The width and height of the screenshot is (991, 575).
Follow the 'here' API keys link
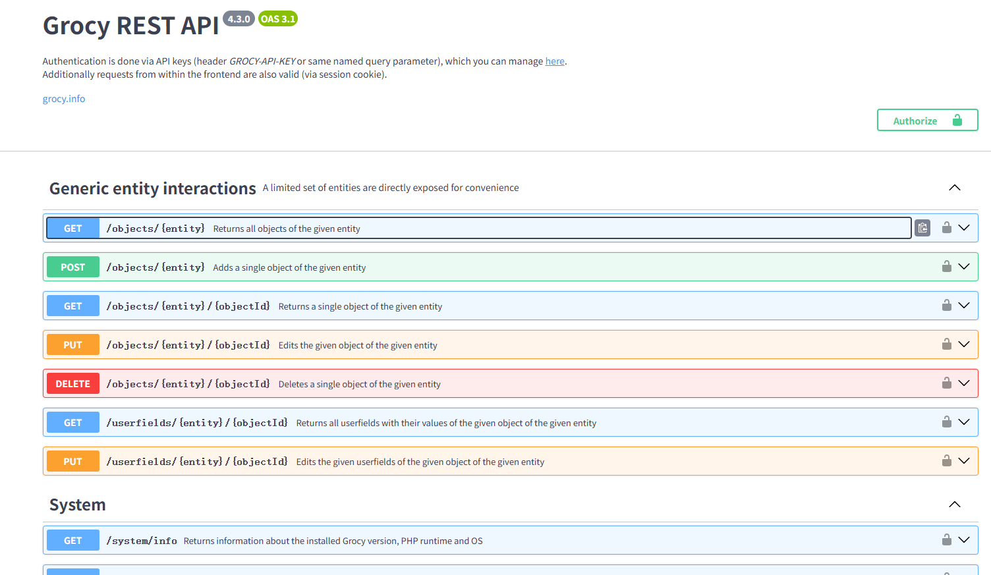[555, 61]
